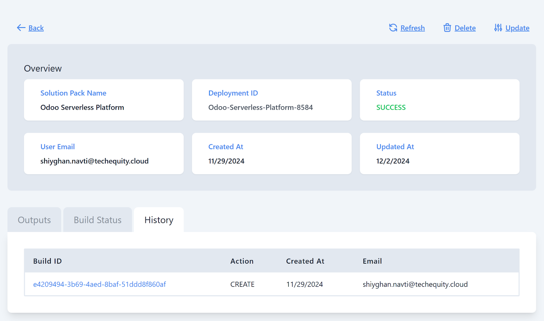The height and width of the screenshot is (321, 544).
Task: Click the Created At column header in table
Action: point(305,261)
